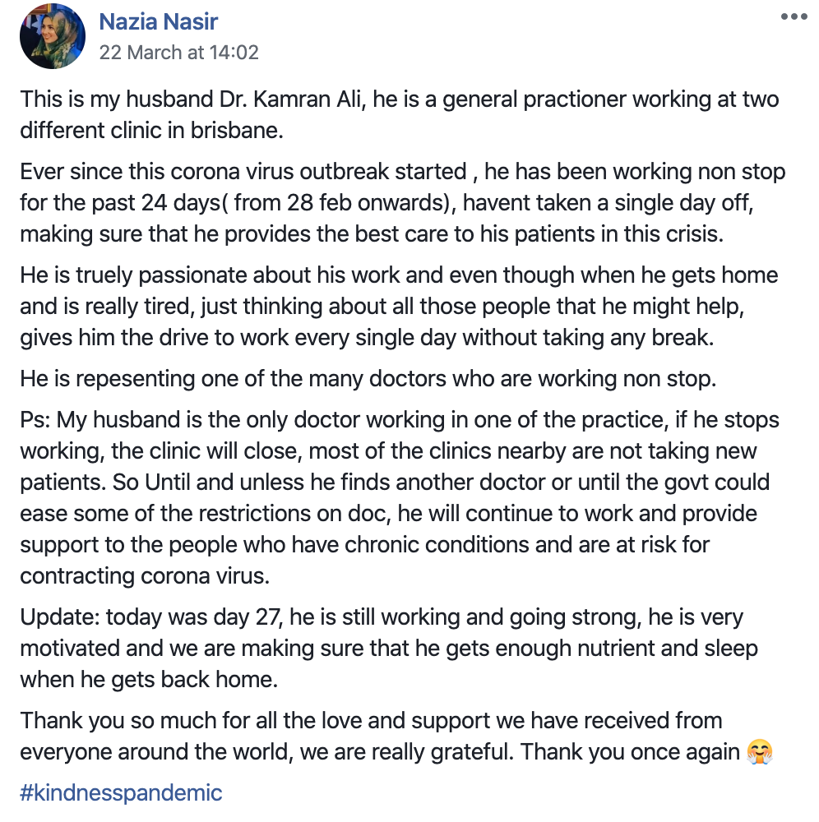Open the #kindnesspandemic hashtag
Image resolution: width=819 pixels, height=822 pixels.
121,793
